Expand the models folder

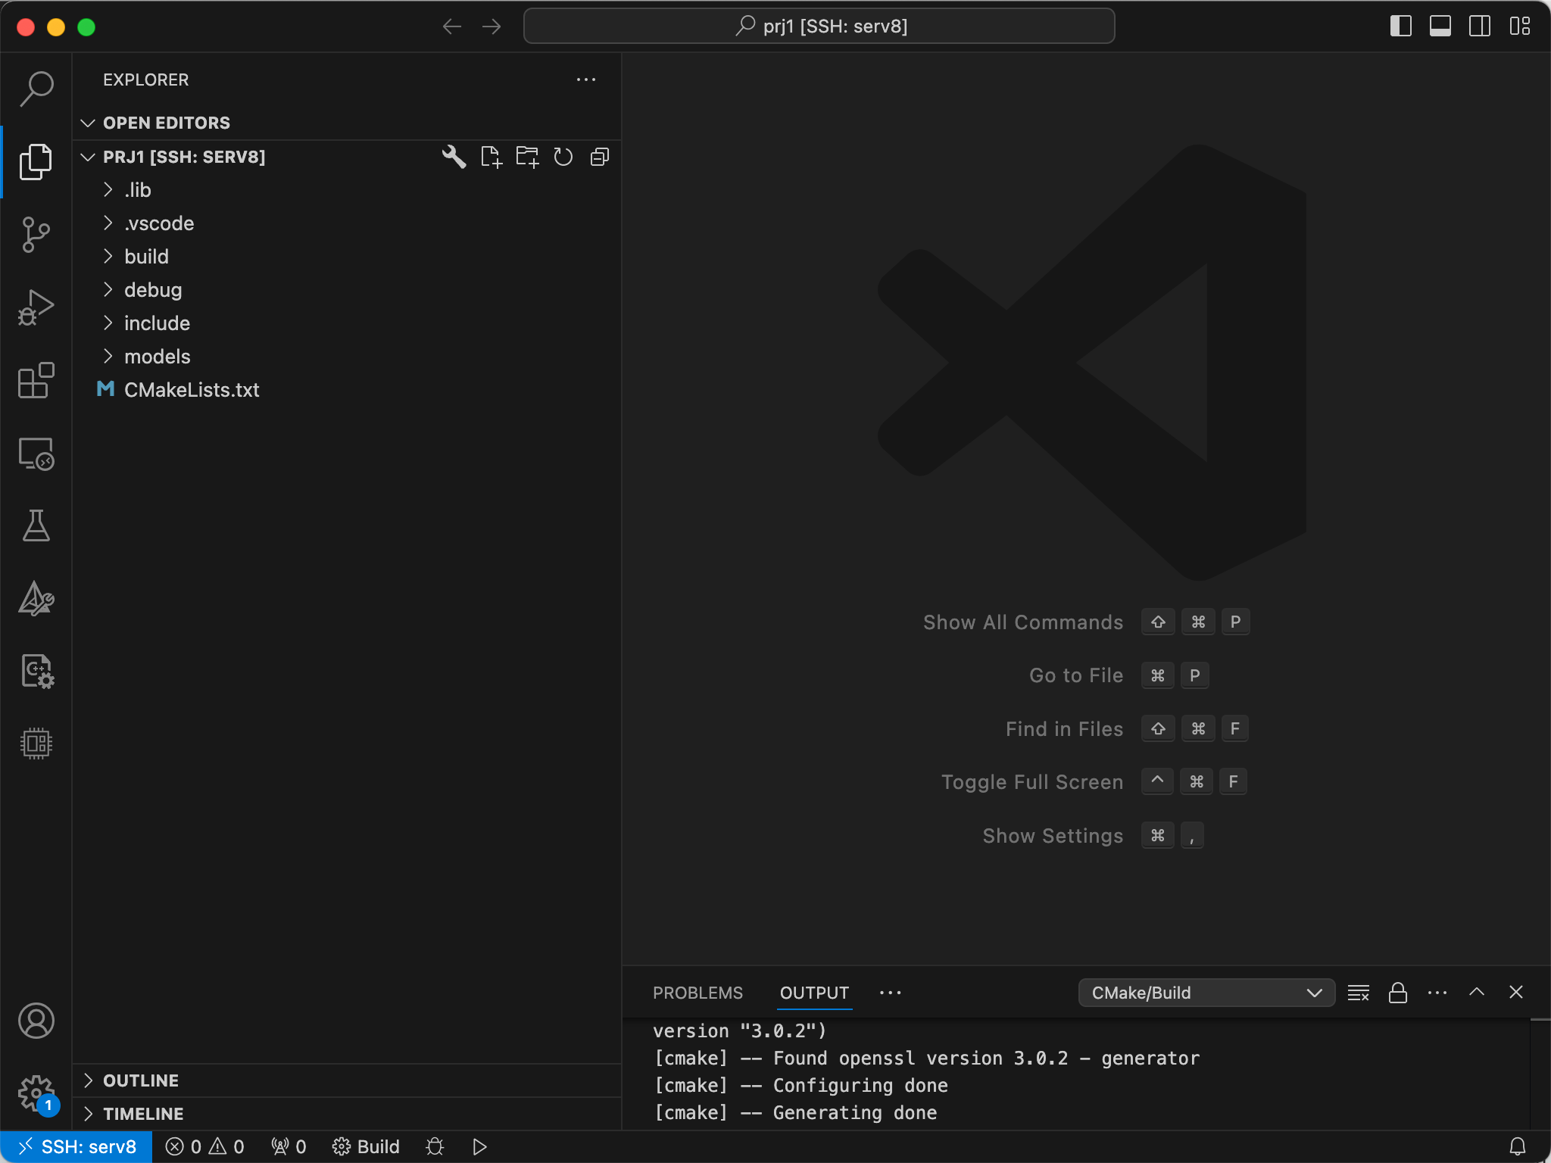pos(347,357)
